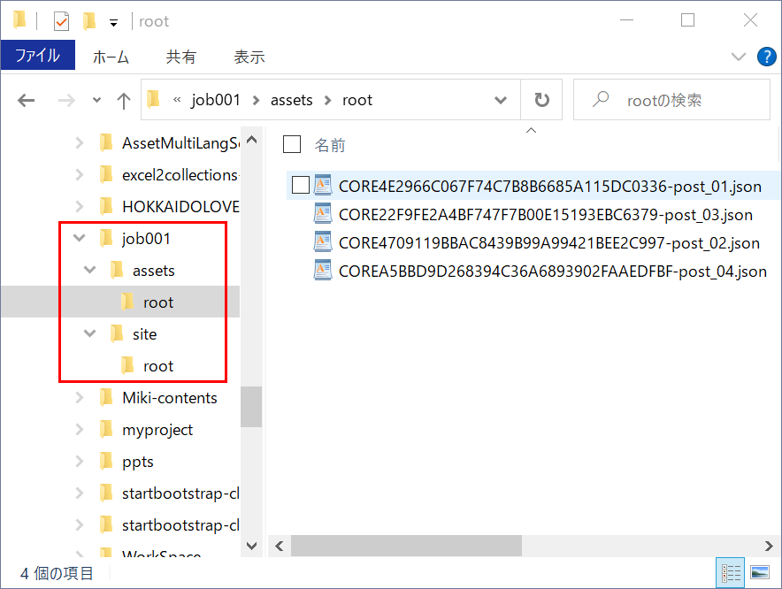
Task: Select the excel2collections folder in tree
Action: coord(180,175)
